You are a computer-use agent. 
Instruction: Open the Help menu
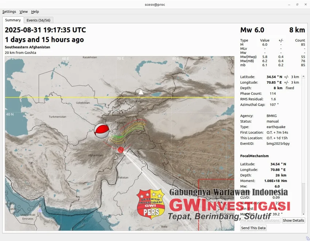click(35, 12)
